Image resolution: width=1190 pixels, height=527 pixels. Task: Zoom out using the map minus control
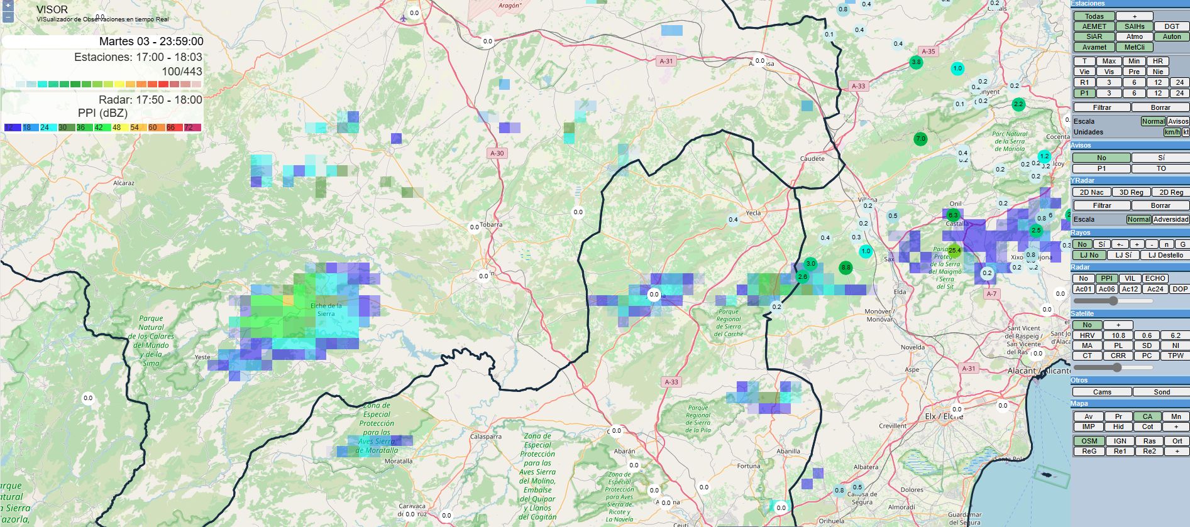click(9, 16)
